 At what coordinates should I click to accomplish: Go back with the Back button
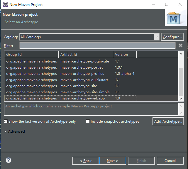point(86,160)
